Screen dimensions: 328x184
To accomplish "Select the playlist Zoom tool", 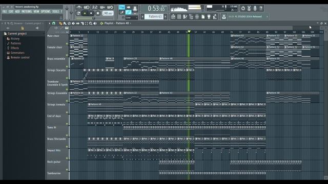I will [x=91, y=24].
